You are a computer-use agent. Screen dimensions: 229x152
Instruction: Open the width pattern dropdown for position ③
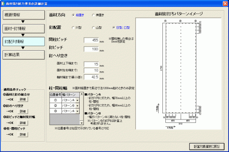78,111
